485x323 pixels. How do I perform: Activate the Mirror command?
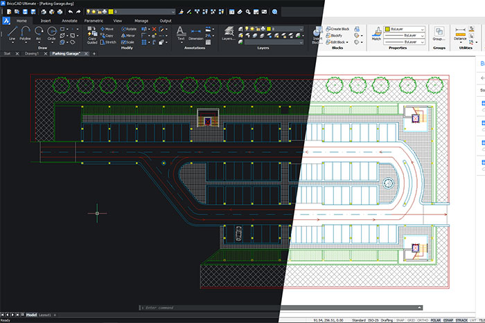[128, 35]
